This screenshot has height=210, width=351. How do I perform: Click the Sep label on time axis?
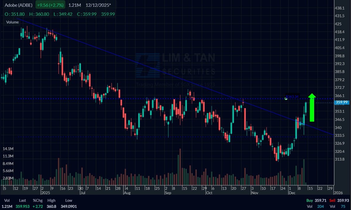[168, 193]
